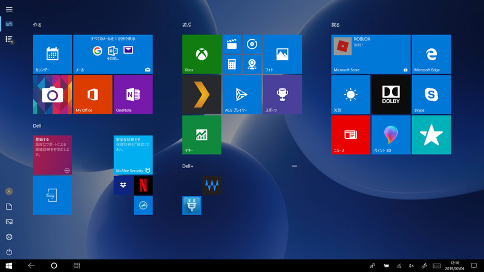The image size is (484, 272).
Task: Launch the Dropbox tile
Action: pyautogui.click(x=123, y=186)
